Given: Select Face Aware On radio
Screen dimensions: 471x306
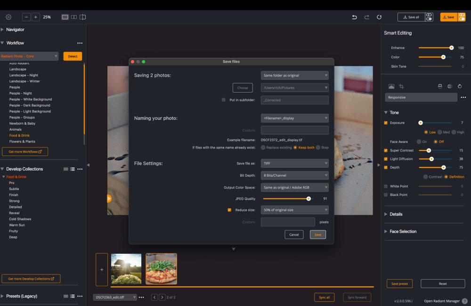Looking at the screenshot, I should click(419, 142).
